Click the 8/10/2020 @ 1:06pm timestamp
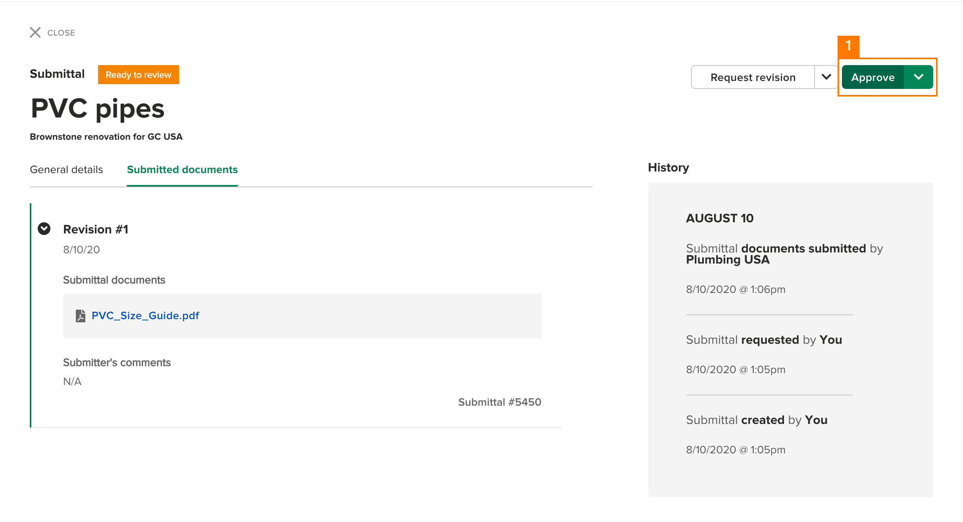The width and height of the screenshot is (963, 522). point(736,289)
